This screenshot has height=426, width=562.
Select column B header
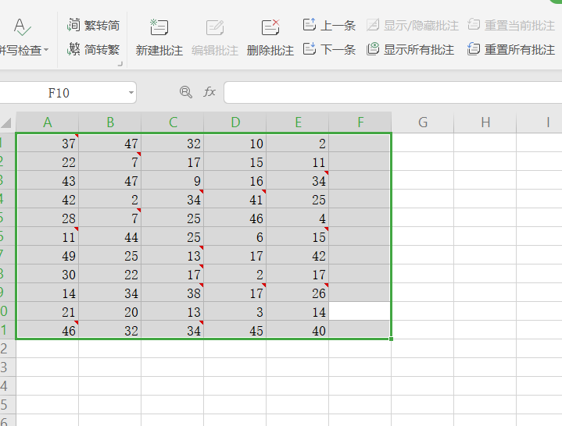click(x=110, y=122)
